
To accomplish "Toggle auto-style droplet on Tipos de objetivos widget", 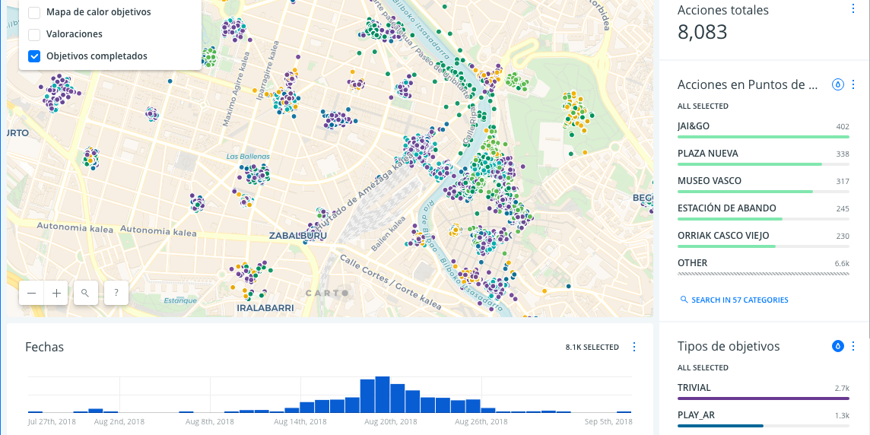I will click(x=837, y=346).
